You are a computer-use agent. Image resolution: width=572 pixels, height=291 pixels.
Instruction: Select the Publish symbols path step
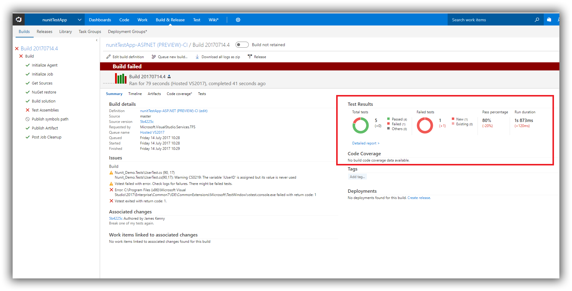50,119
